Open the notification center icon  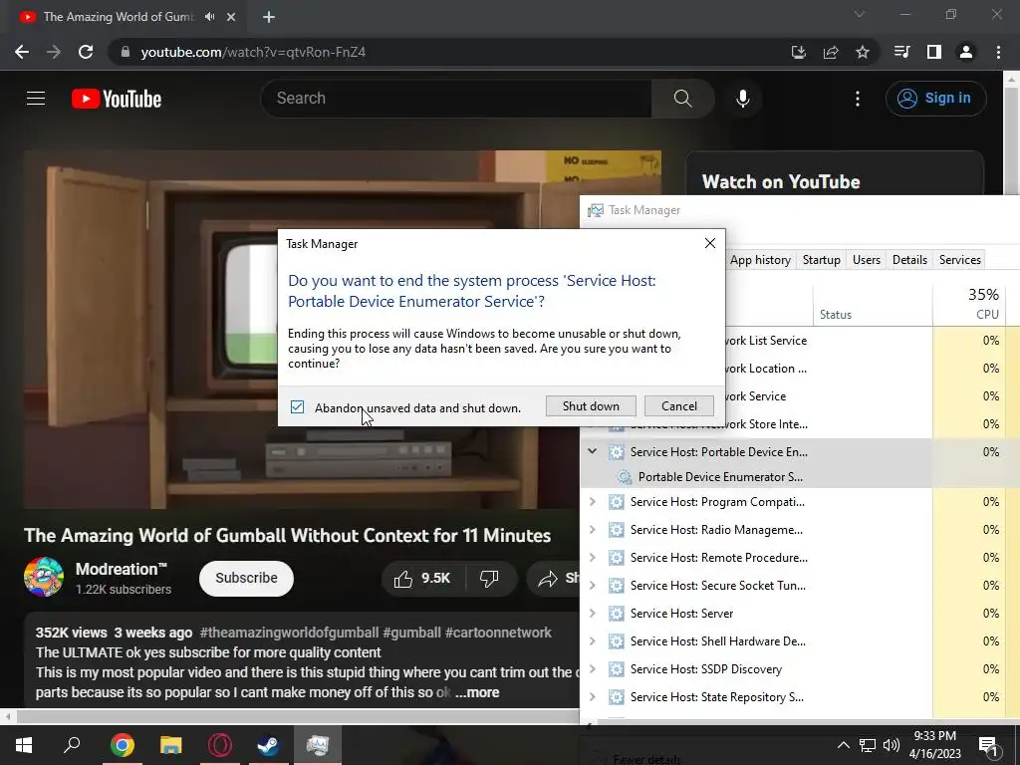(988, 746)
